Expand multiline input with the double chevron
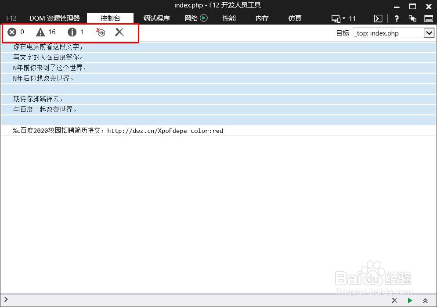This screenshot has height=307, width=437. coord(425,300)
